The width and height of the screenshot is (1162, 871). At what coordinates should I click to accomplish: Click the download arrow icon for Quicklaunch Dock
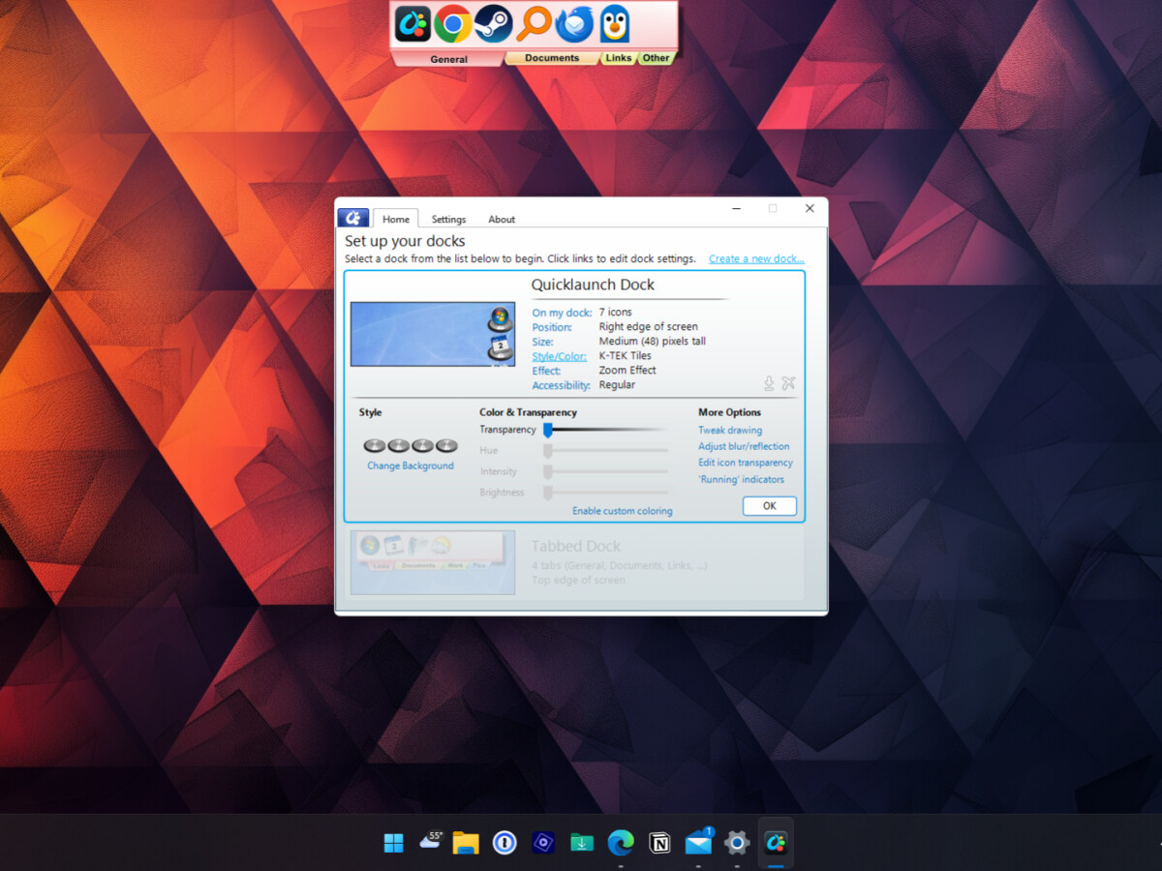pyautogui.click(x=769, y=383)
